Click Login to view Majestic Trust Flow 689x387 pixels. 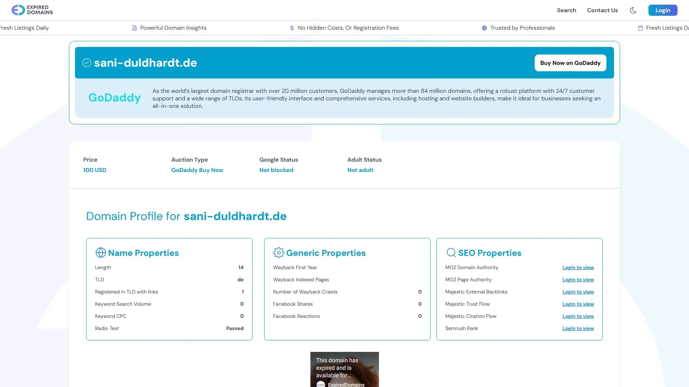click(x=578, y=304)
